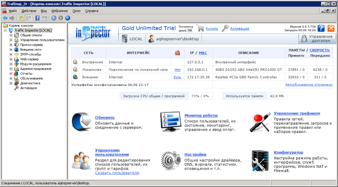Click the user management people icon
Viewport: 338px width, 187px height.
coord(82,160)
